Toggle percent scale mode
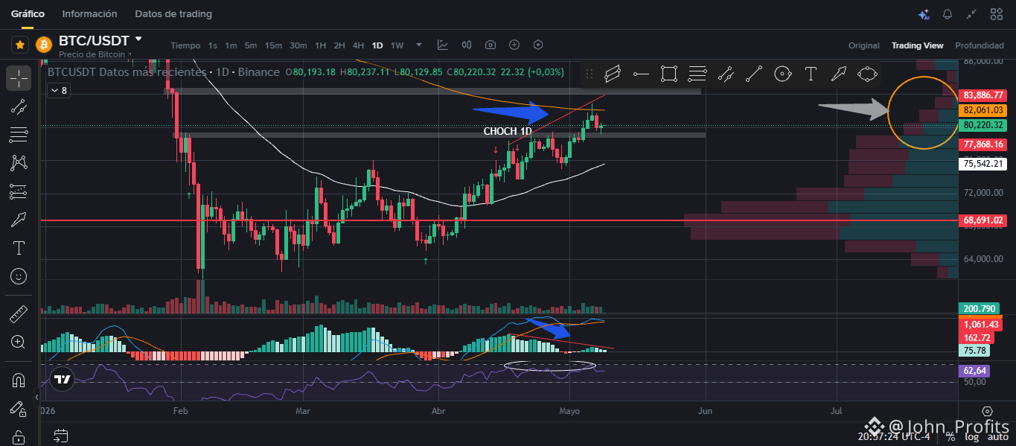The width and height of the screenshot is (1016, 446). point(950,437)
